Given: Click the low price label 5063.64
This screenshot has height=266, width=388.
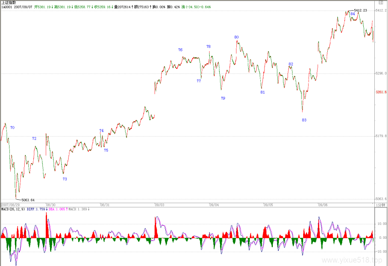Looking at the screenshot, I should [x=28, y=200].
